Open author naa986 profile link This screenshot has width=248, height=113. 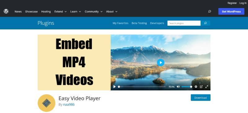point(69,104)
